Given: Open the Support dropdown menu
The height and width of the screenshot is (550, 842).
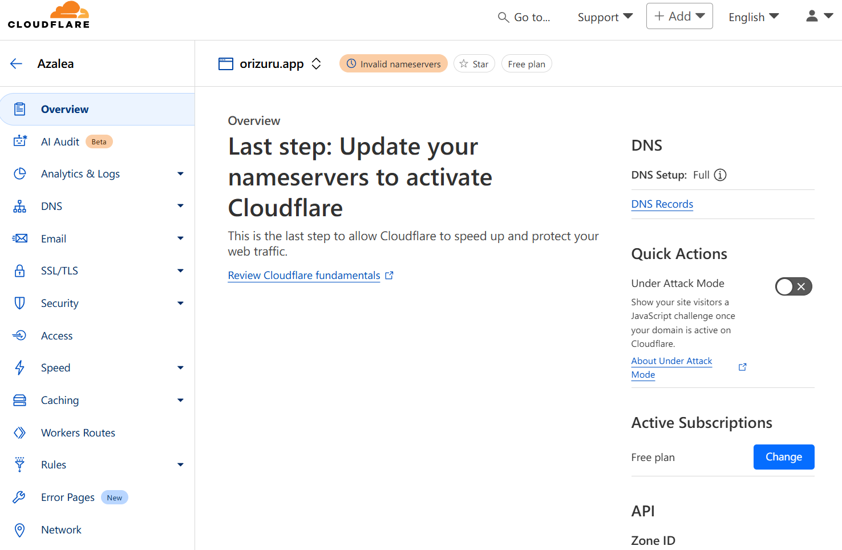Looking at the screenshot, I should 605,17.
